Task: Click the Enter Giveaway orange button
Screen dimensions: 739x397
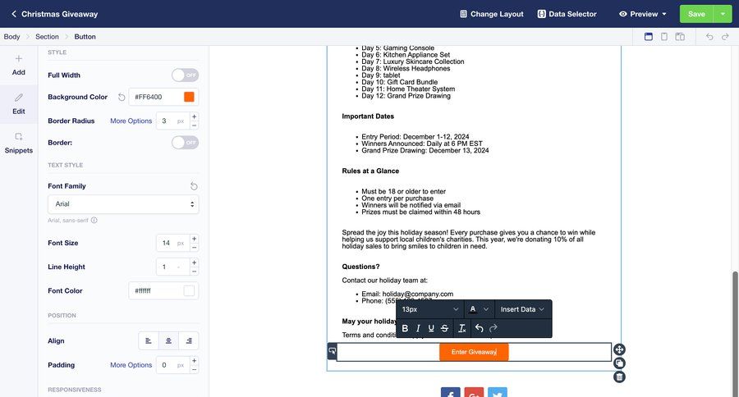Action: 474,352
